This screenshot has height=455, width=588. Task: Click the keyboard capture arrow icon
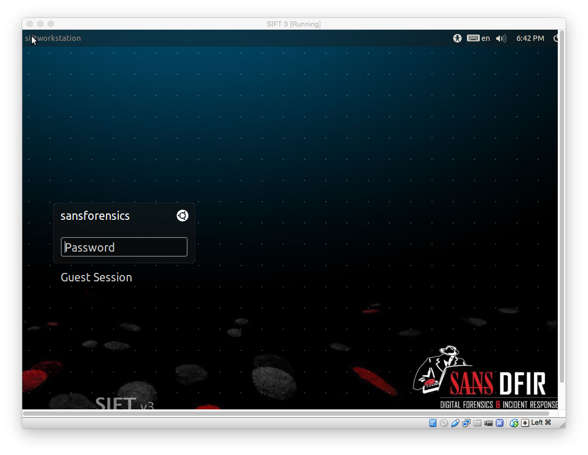click(x=525, y=423)
